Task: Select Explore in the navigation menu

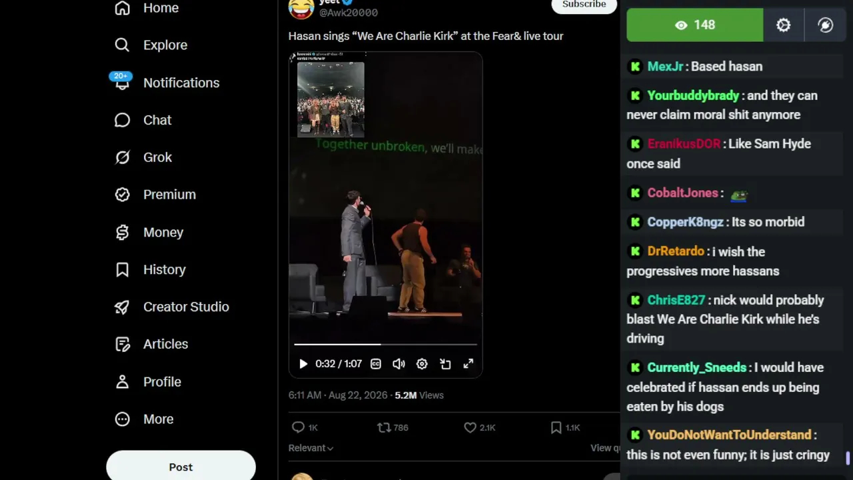Action: 165,45
